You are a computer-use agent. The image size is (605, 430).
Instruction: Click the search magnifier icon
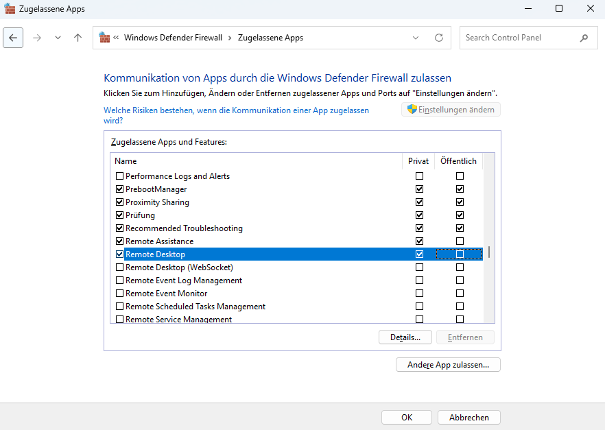click(x=584, y=38)
